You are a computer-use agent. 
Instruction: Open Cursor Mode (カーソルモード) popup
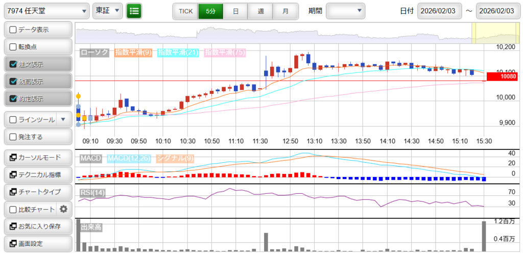click(37, 158)
